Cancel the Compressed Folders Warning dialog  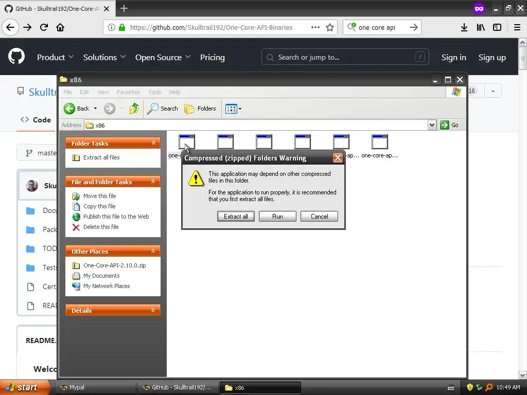(319, 217)
